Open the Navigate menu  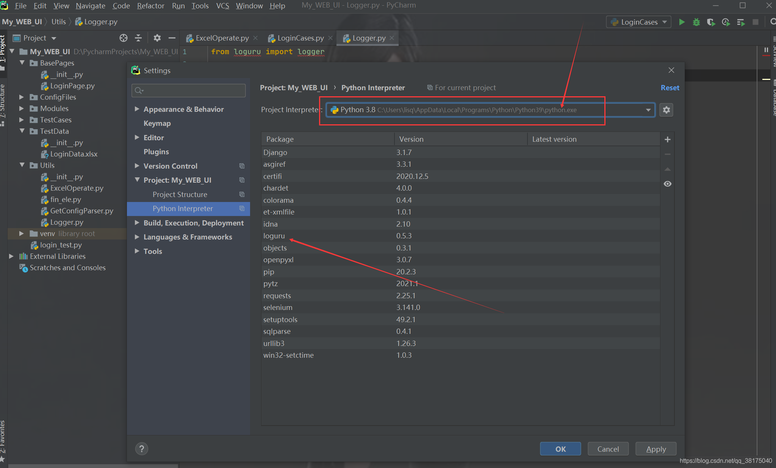[x=91, y=6]
